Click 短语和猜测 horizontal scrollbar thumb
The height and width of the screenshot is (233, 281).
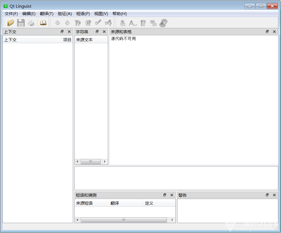[x=124, y=220]
